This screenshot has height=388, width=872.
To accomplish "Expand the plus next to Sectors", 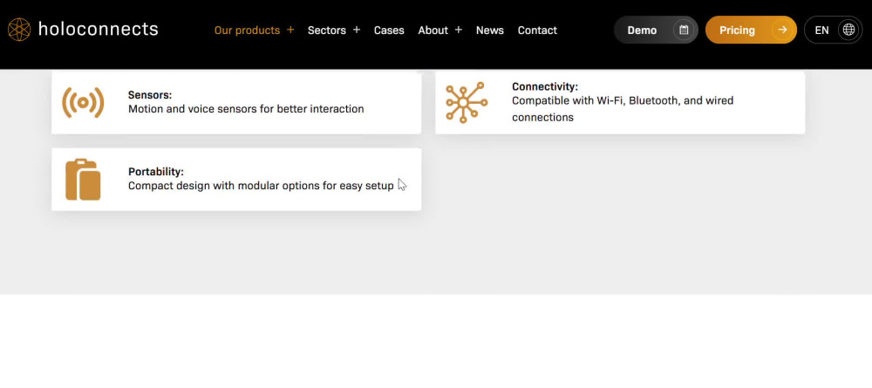I will (x=357, y=30).
